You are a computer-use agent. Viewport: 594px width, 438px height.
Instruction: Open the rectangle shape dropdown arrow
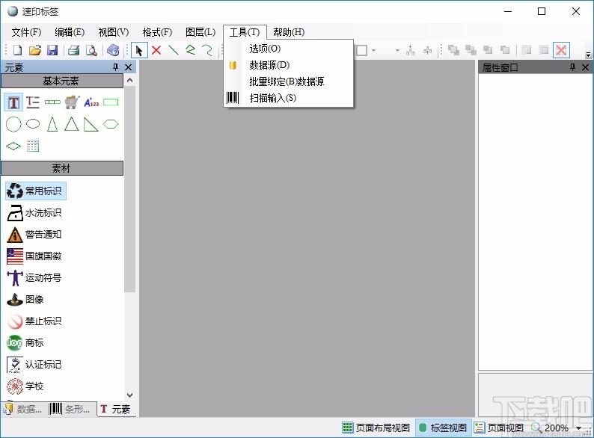tap(373, 50)
